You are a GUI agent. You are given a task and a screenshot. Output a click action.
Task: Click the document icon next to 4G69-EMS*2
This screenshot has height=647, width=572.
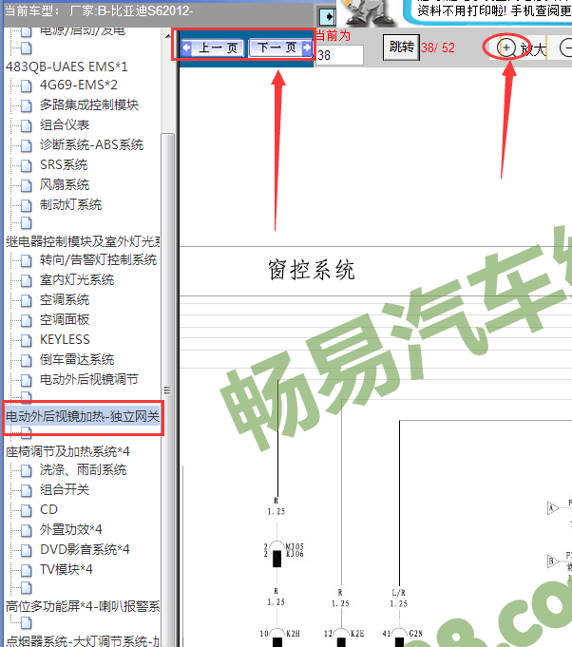[27, 86]
